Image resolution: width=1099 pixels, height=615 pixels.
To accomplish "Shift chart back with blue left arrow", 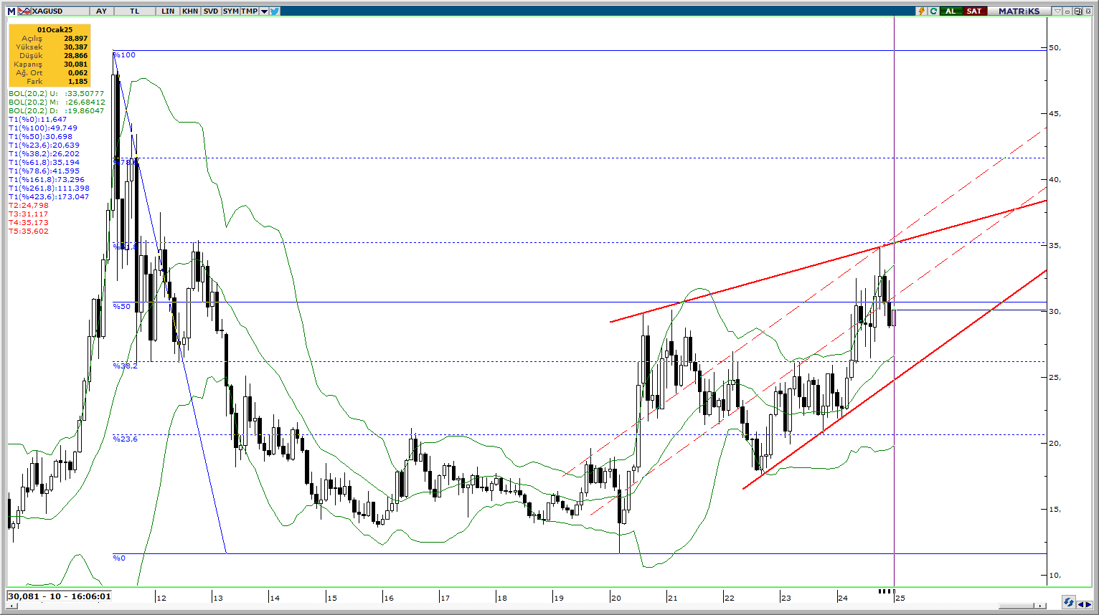I will pyautogui.click(x=1080, y=604).
